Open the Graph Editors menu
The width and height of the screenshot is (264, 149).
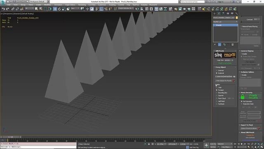point(70,5)
